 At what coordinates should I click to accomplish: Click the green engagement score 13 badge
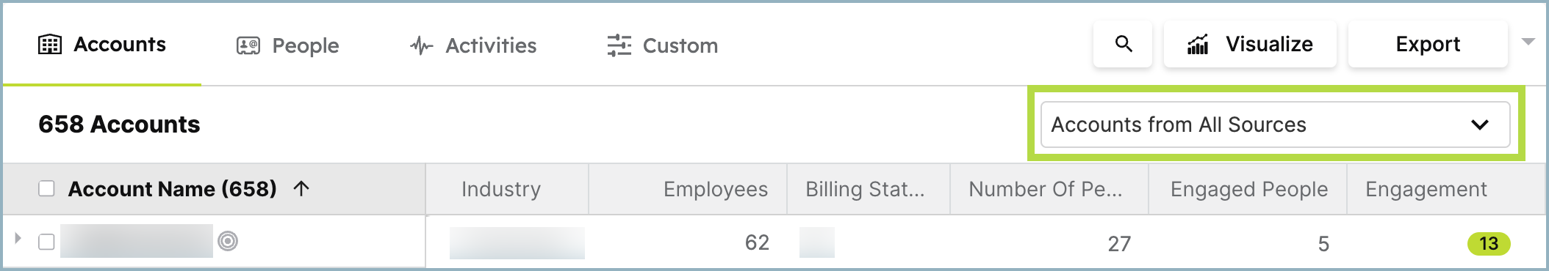pyautogui.click(x=1489, y=243)
